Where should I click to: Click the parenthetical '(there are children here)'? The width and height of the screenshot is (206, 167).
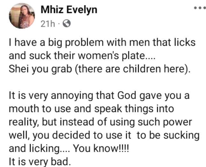coord(132,69)
